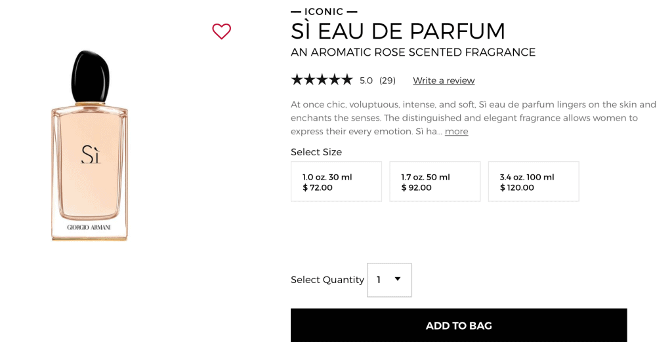Viewport: 672px width, 348px height.
Task: Open the quantity dropdown arrow
Action: tap(398, 279)
